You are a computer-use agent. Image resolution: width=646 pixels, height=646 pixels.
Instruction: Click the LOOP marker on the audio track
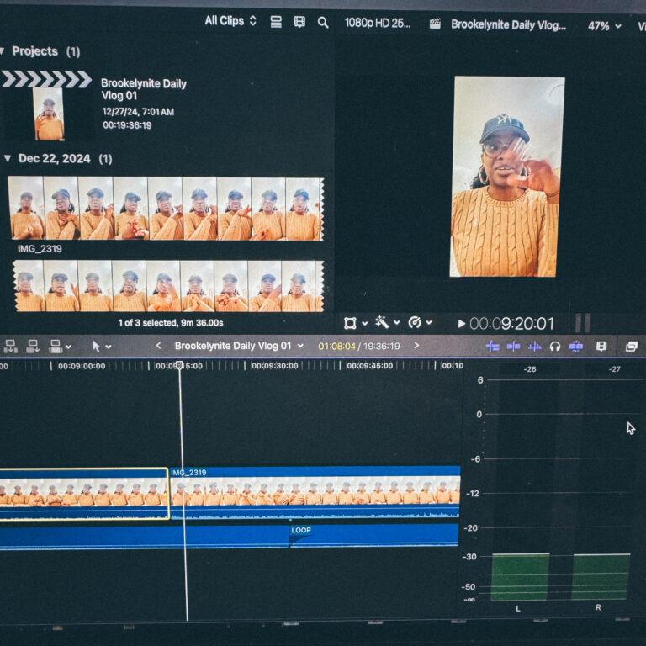[x=301, y=530]
